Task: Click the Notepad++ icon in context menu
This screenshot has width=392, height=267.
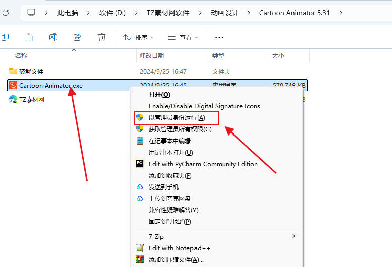Action: tap(140, 248)
